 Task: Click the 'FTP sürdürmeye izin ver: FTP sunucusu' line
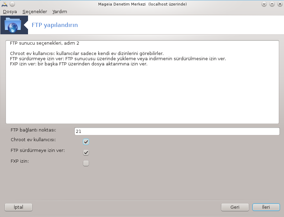(x=118, y=59)
